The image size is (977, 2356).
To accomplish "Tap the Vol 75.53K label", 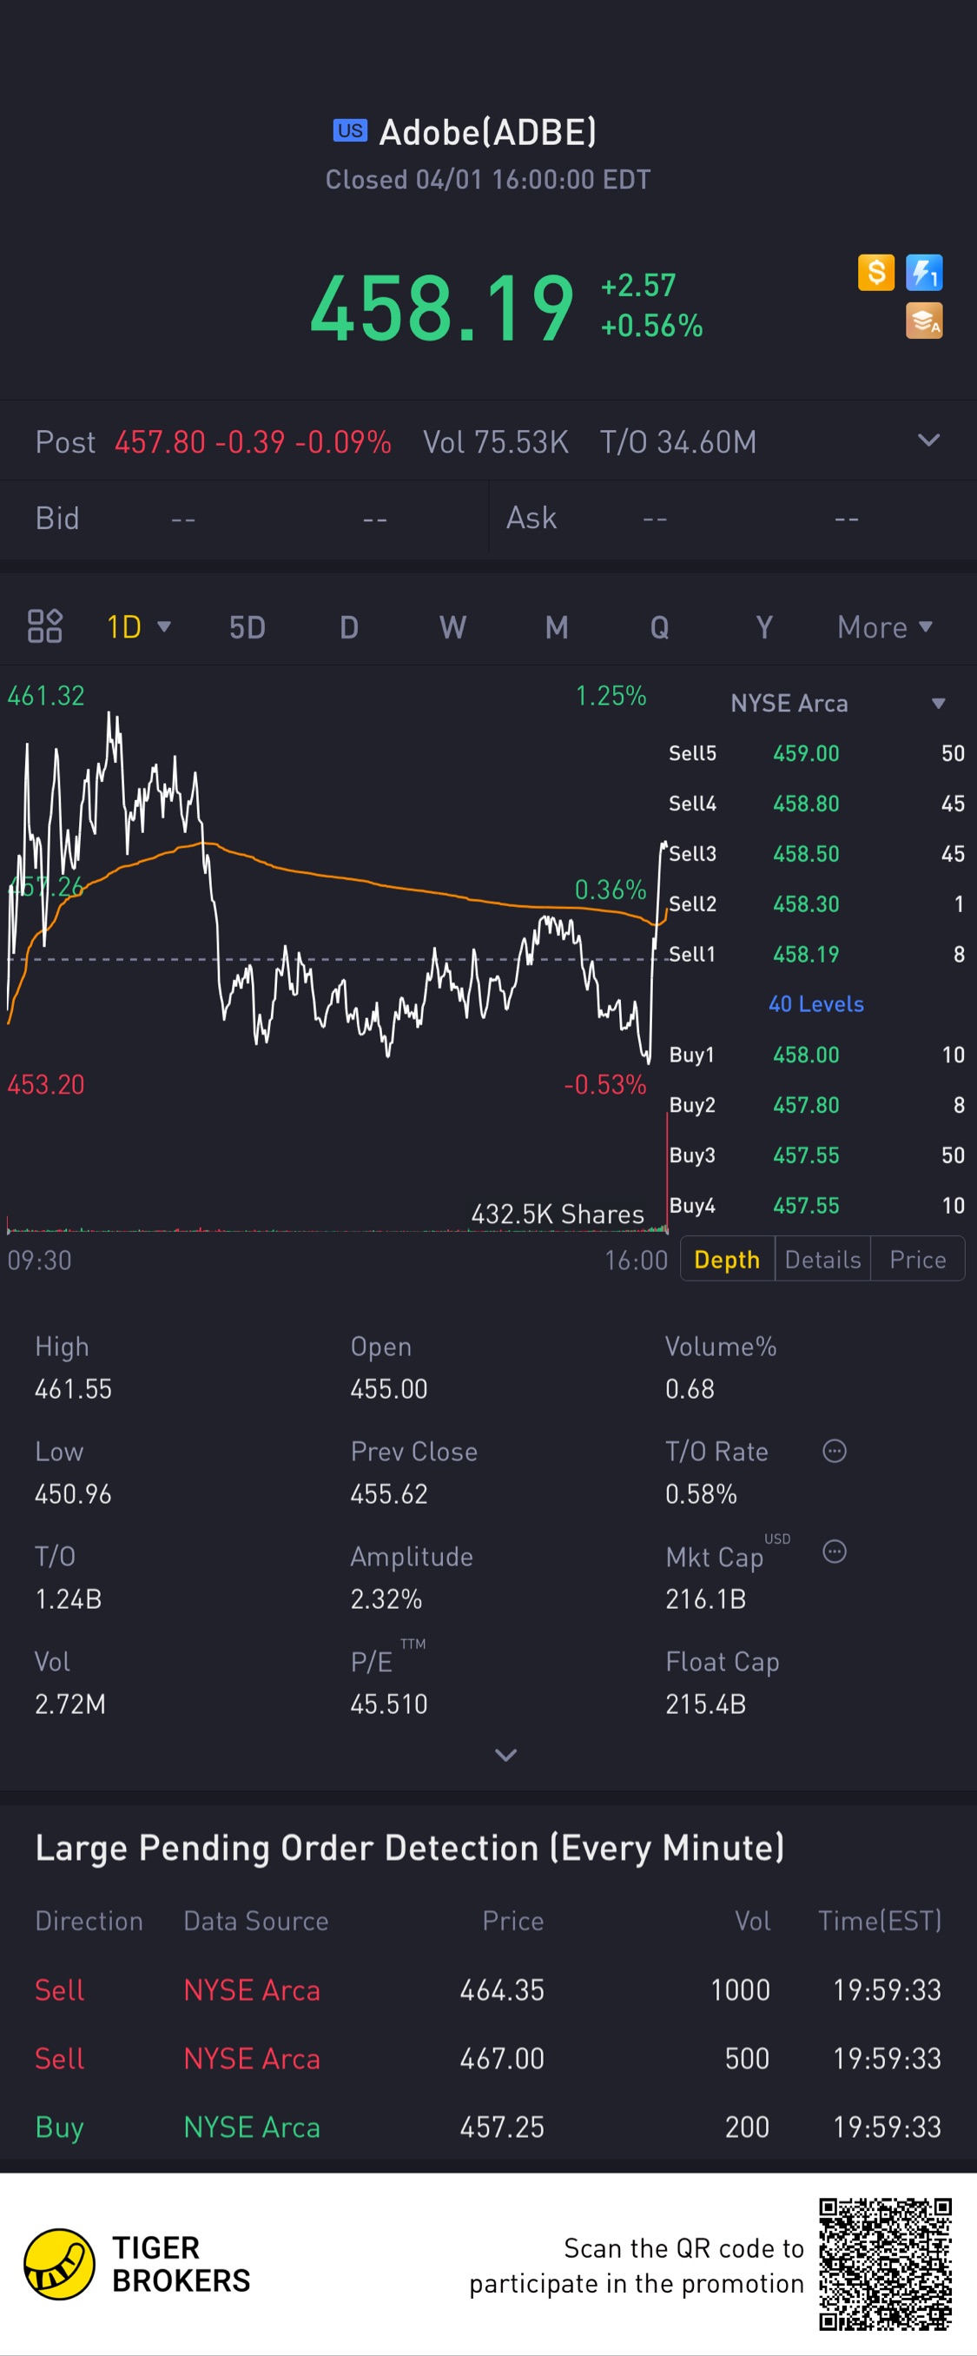I will (495, 441).
